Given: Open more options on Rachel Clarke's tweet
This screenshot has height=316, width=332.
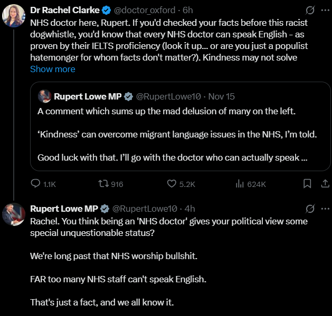Looking at the screenshot, I should [325, 10].
